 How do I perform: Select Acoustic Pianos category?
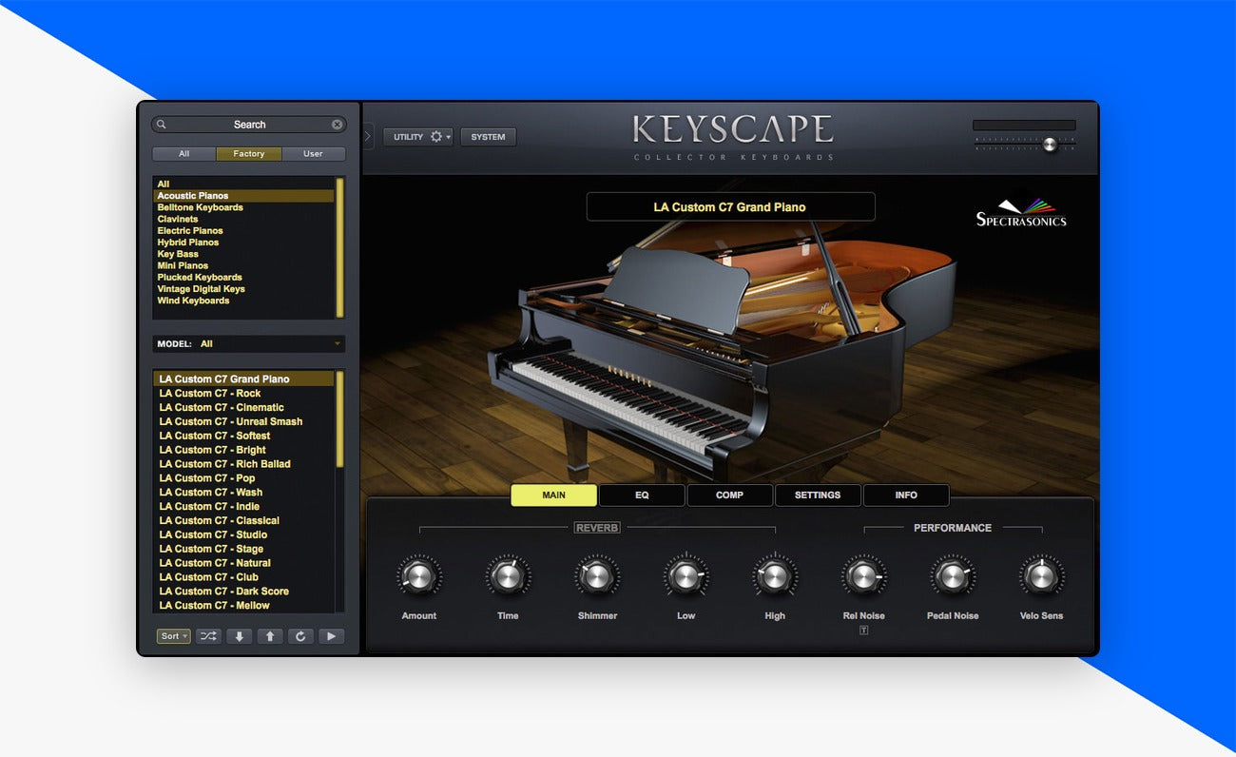[x=244, y=196]
